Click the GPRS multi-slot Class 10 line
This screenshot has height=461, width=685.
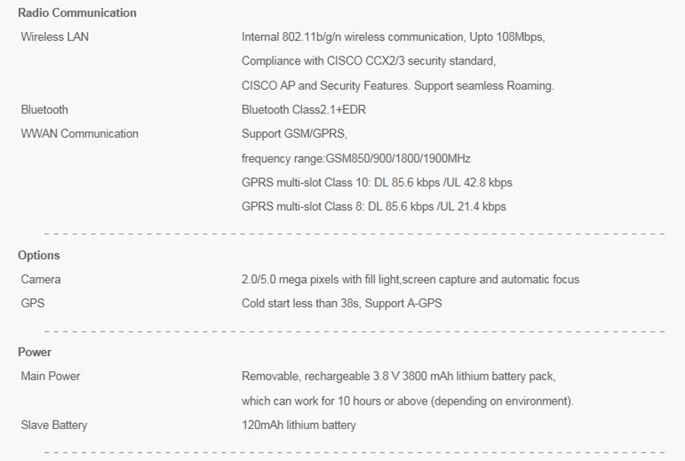[x=377, y=183]
